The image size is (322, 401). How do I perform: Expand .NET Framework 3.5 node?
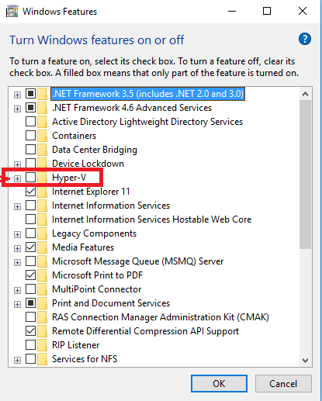pyautogui.click(x=17, y=95)
